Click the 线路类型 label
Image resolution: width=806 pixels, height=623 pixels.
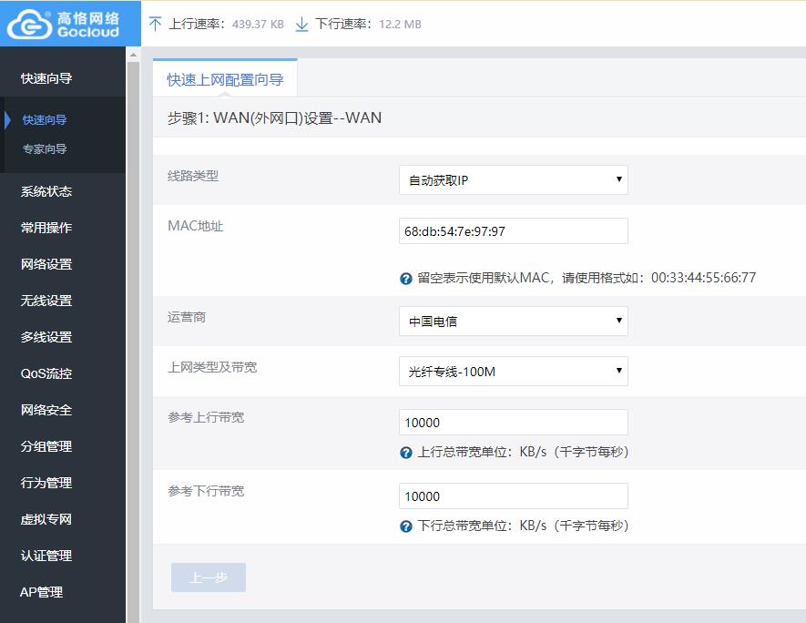click(193, 176)
